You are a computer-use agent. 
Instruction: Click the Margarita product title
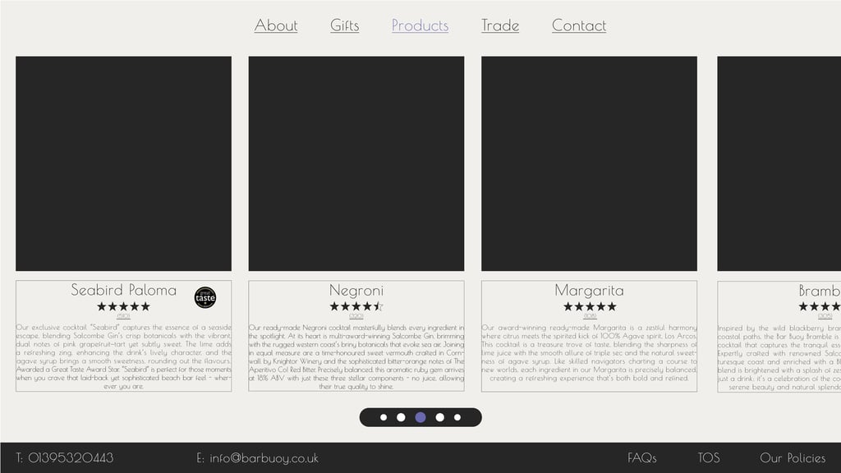[589, 291]
